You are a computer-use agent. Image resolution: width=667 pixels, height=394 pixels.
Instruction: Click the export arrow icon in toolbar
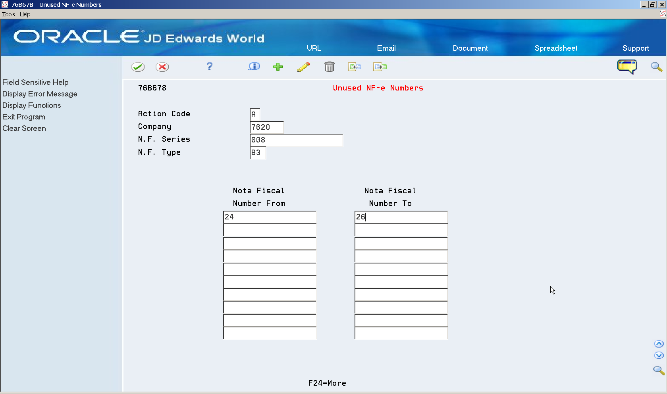[380, 67]
